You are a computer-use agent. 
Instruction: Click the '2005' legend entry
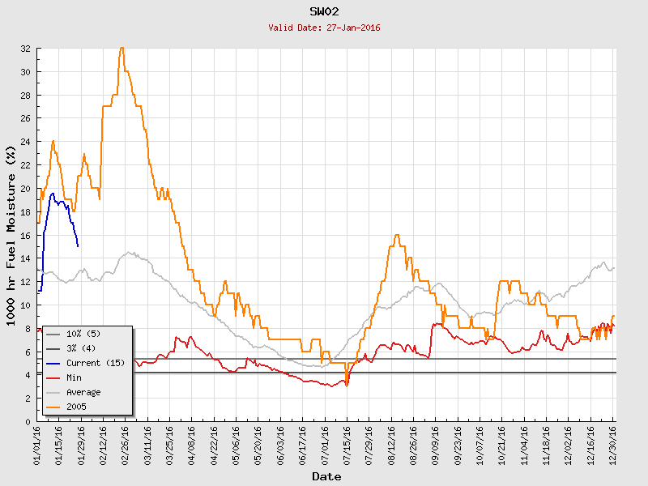(77, 407)
